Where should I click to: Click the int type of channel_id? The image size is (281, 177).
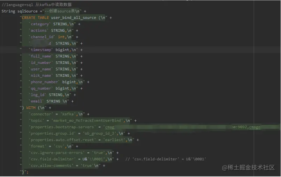pos(61,37)
